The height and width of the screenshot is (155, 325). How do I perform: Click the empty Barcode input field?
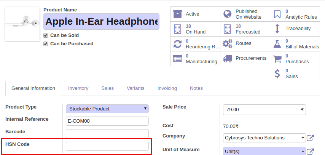[107, 134]
